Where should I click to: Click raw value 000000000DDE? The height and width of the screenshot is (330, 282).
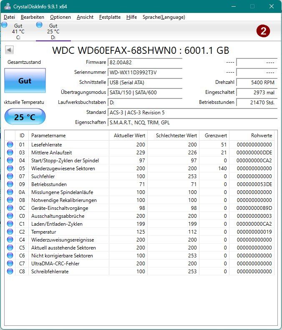coord(254,153)
